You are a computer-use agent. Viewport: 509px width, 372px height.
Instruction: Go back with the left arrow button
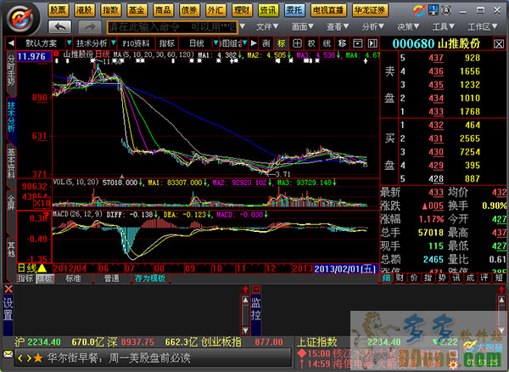click(60, 27)
